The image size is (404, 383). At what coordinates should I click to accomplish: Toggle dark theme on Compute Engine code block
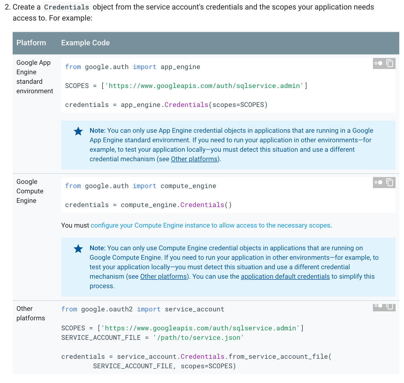[378, 182]
